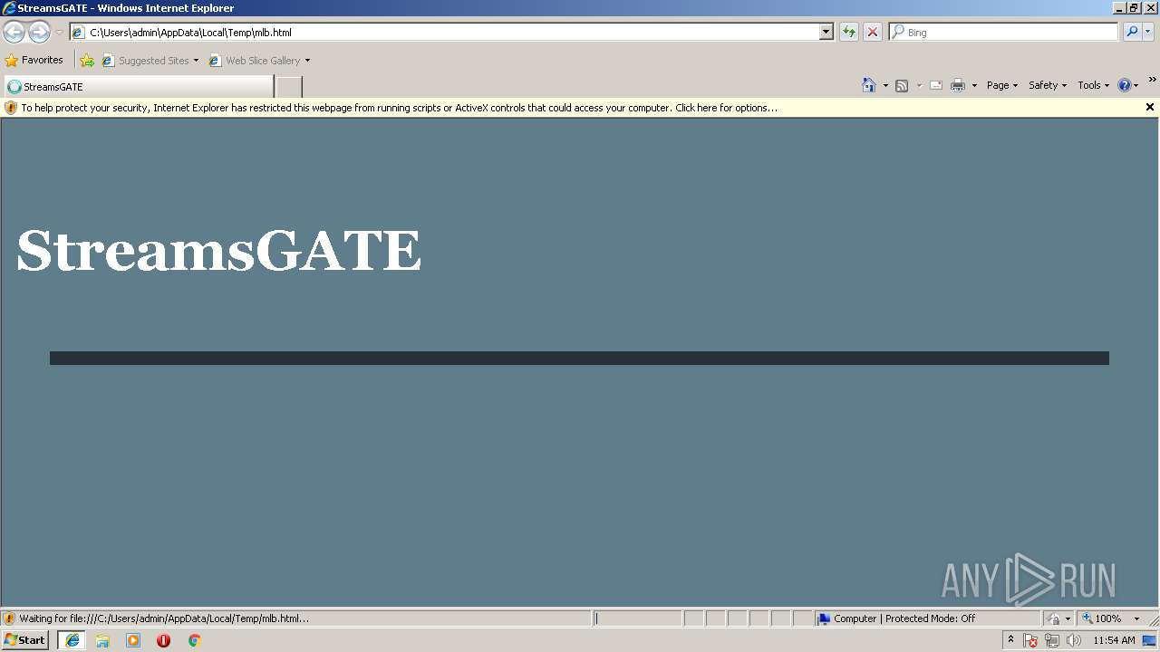Expand the Home button dropdown arrow

pos(885,85)
